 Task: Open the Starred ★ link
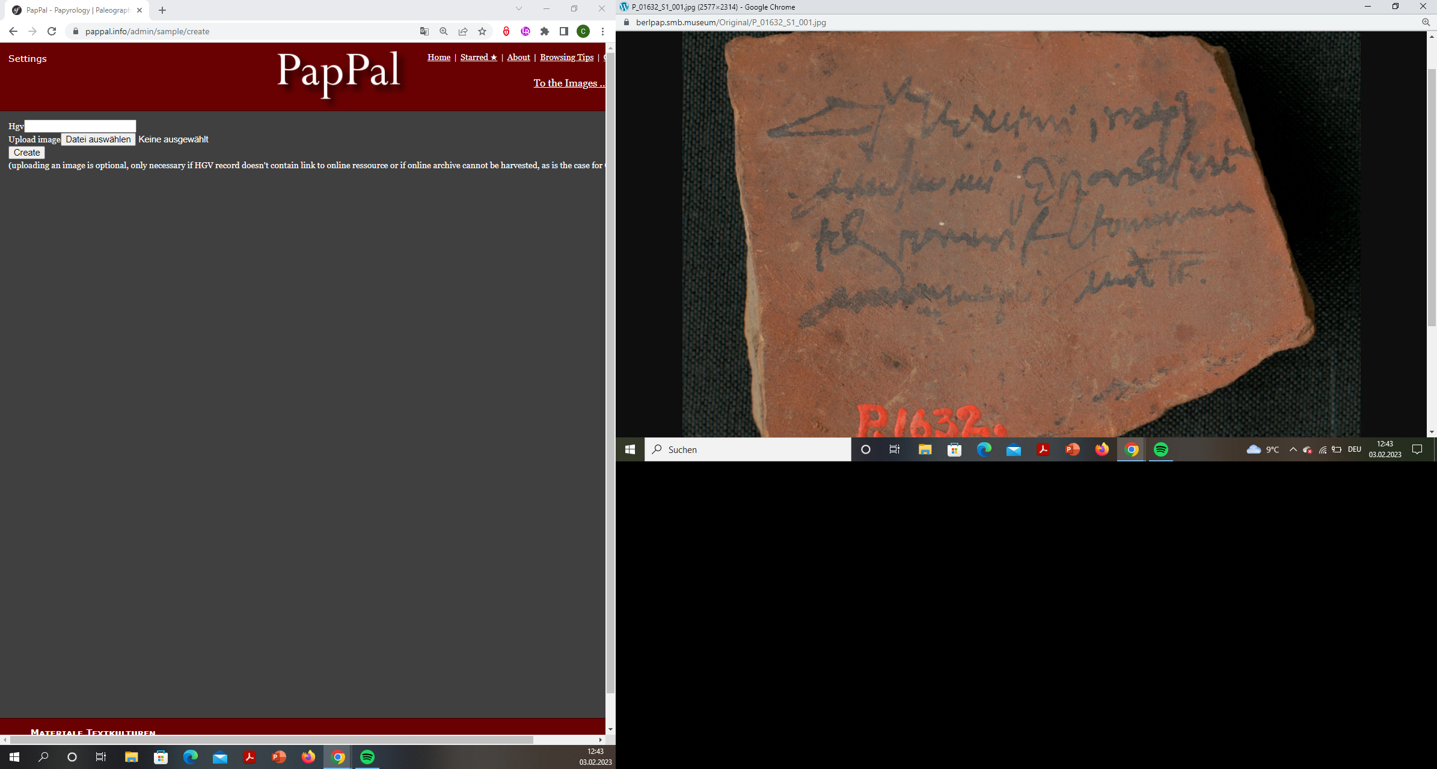[x=479, y=57]
